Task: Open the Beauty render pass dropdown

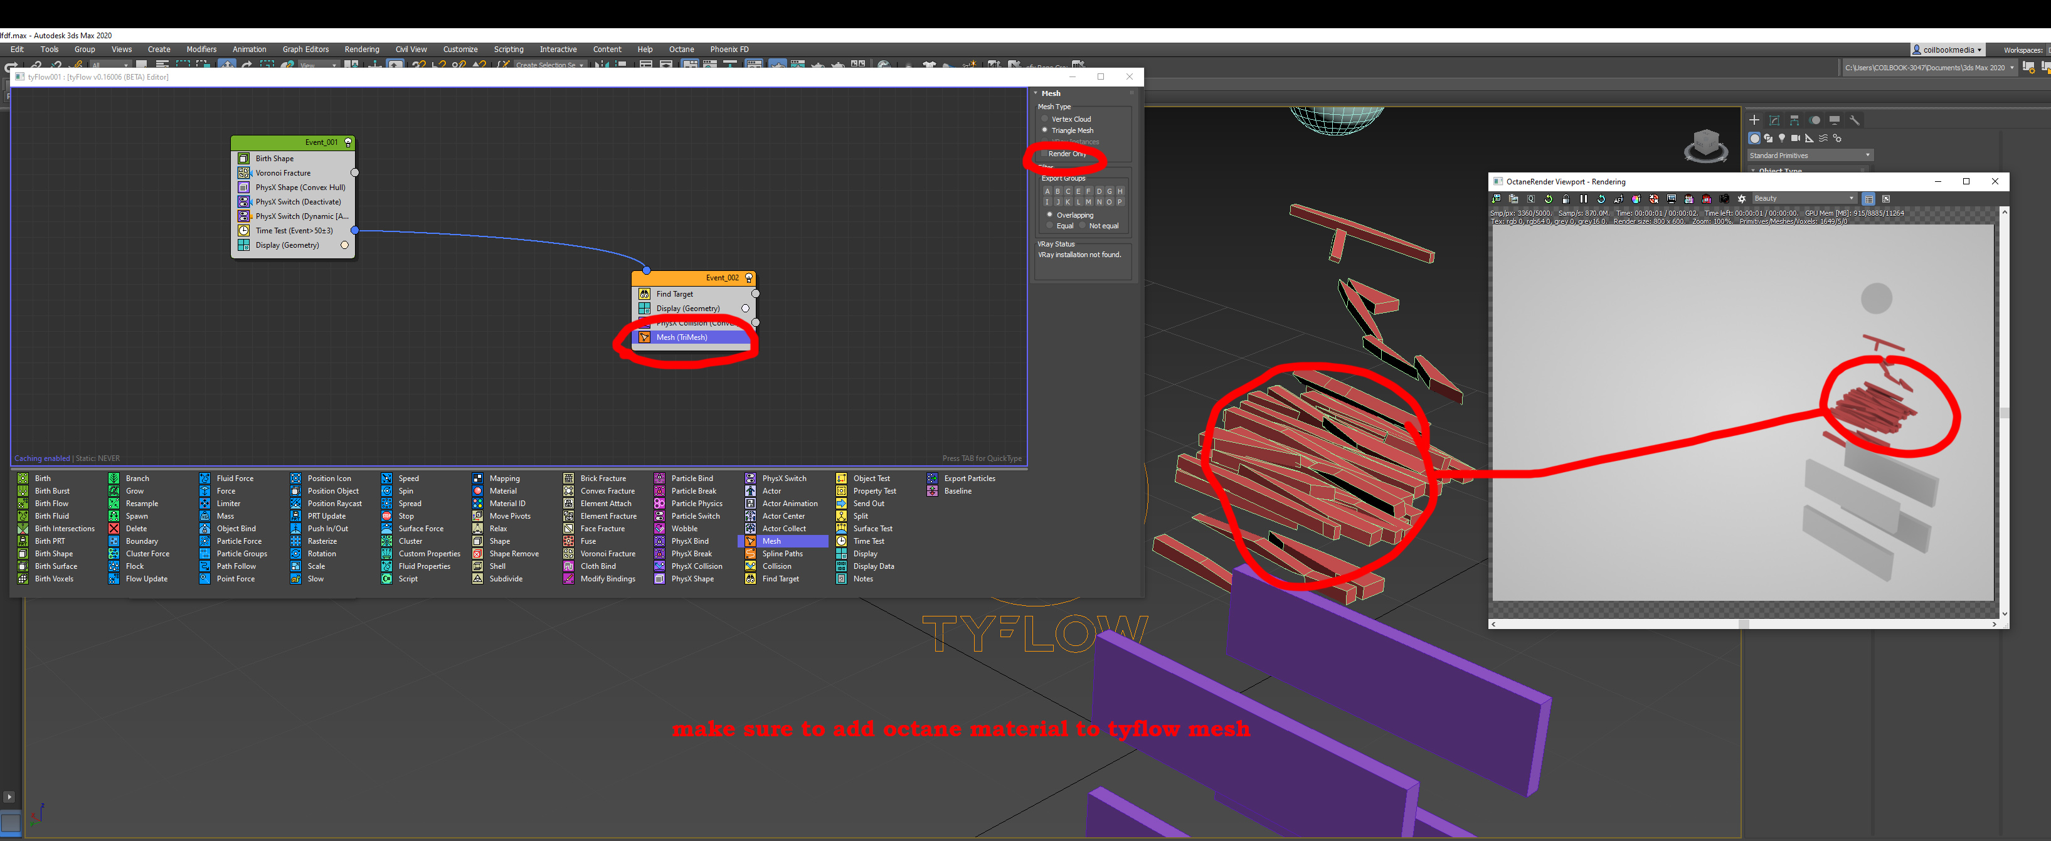Action: tap(1804, 198)
